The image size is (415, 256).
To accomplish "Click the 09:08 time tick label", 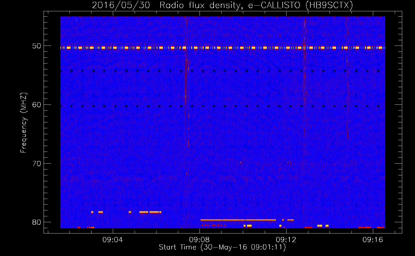I will (199, 240).
